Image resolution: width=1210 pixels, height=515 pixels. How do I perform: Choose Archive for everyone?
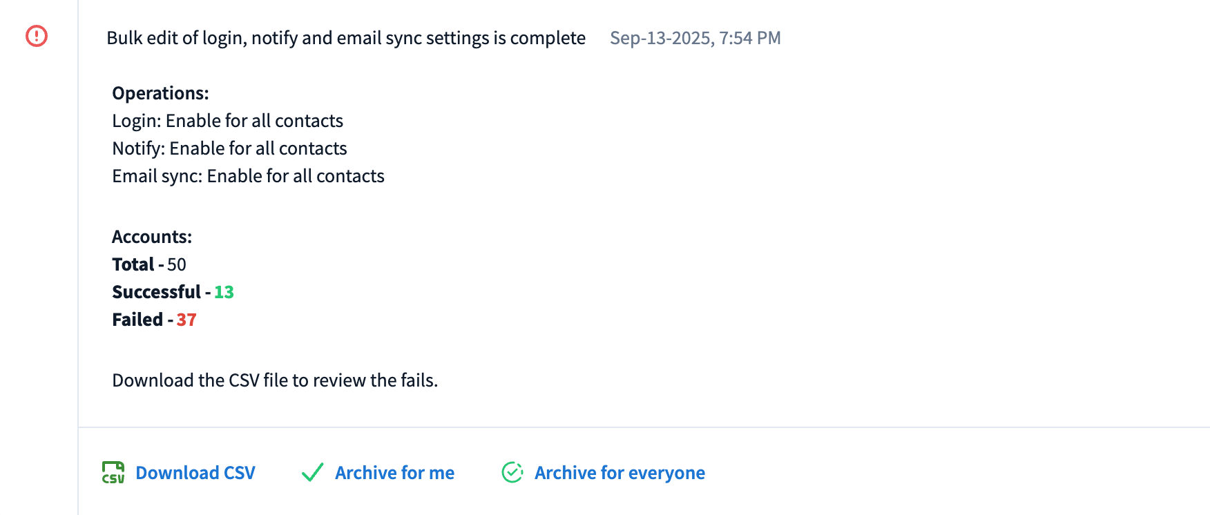pos(620,473)
